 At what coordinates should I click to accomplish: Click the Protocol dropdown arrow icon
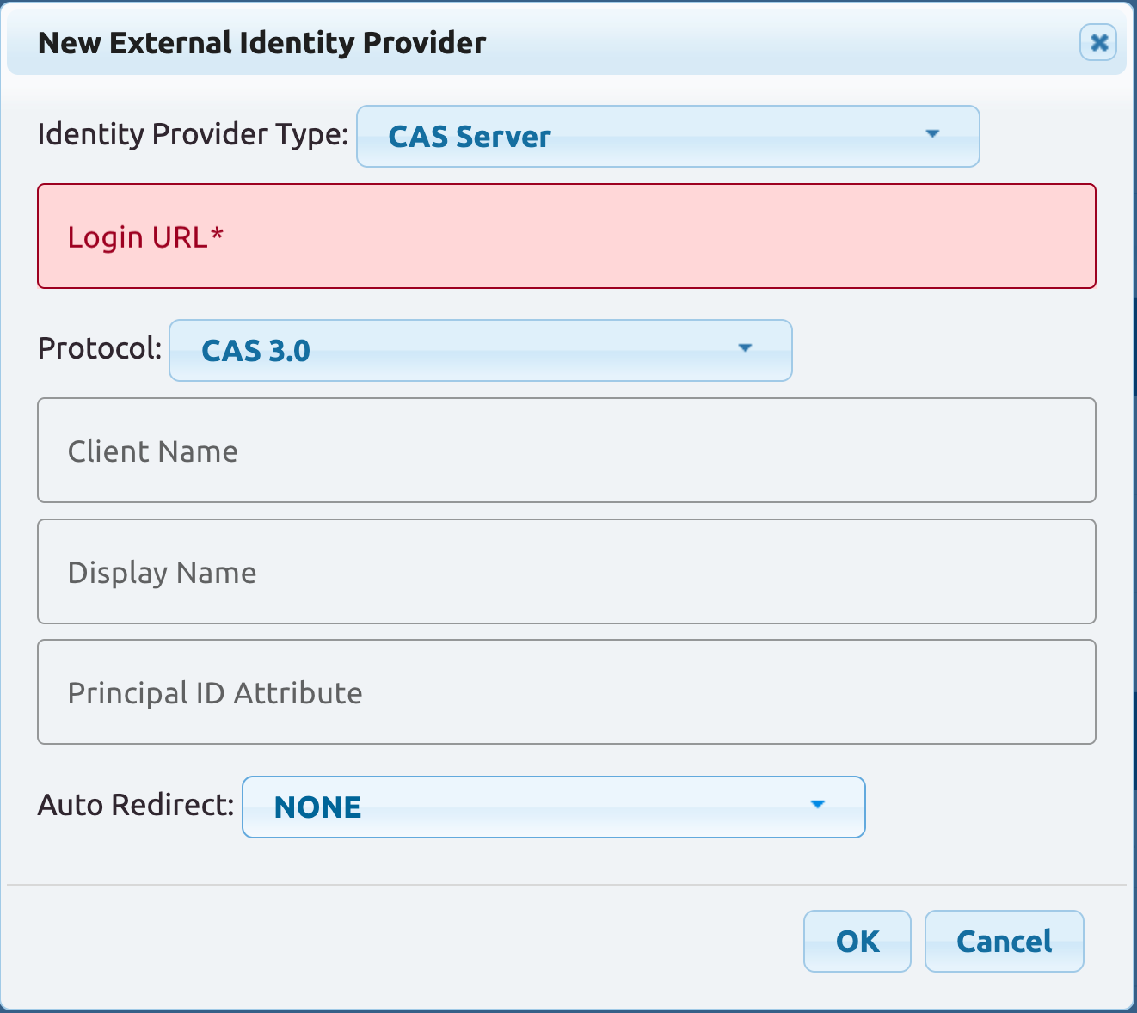(x=745, y=348)
